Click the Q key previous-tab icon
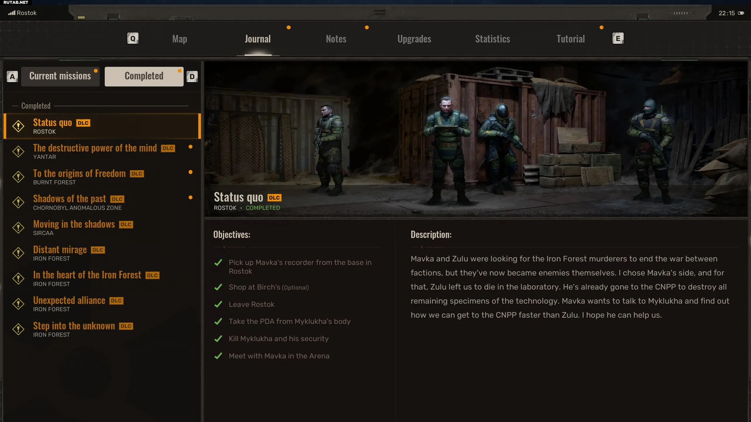Image resolution: width=751 pixels, height=422 pixels. (x=133, y=38)
